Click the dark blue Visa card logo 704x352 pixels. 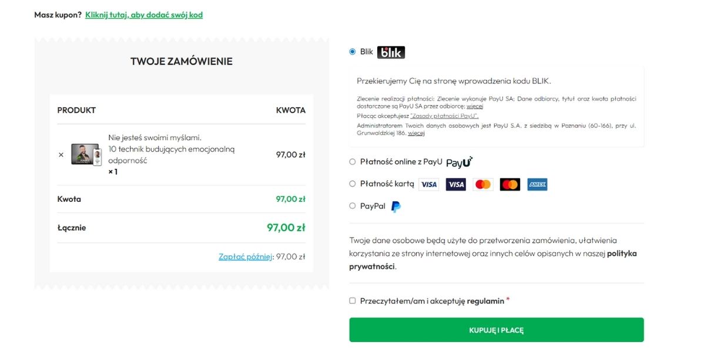click(x=455, y=184)
